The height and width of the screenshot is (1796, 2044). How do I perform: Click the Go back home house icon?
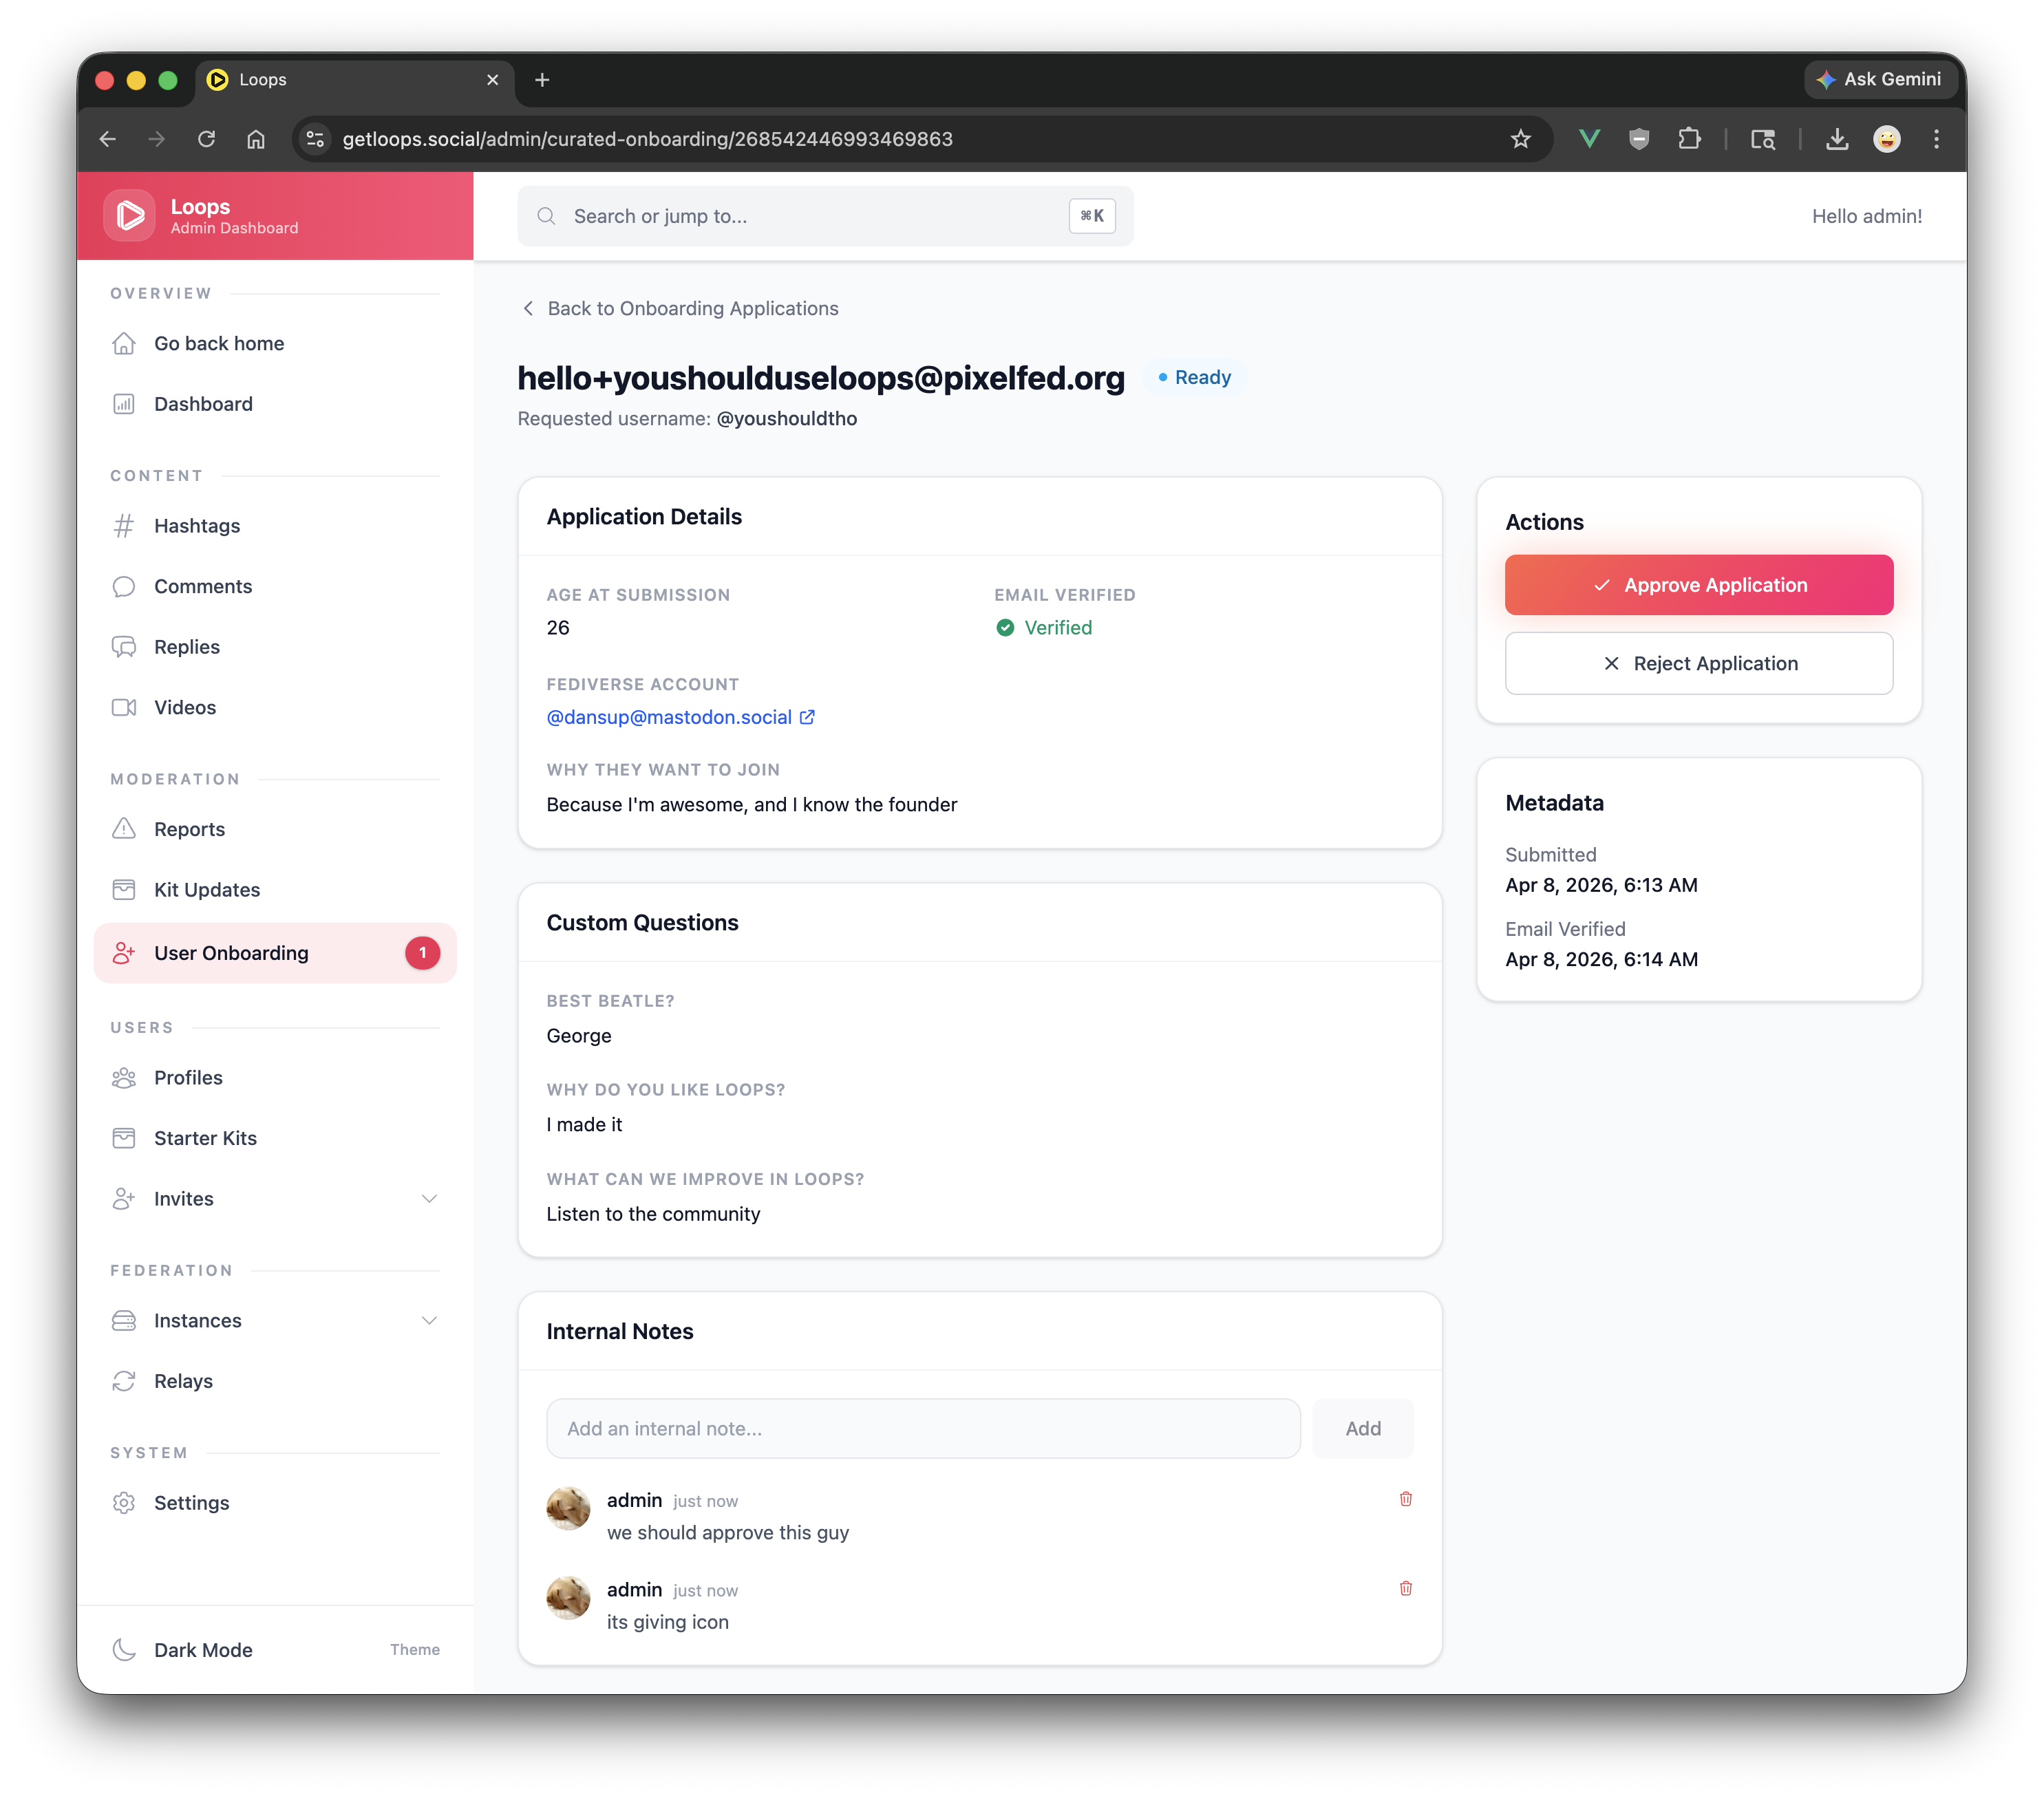click(124, 343)
